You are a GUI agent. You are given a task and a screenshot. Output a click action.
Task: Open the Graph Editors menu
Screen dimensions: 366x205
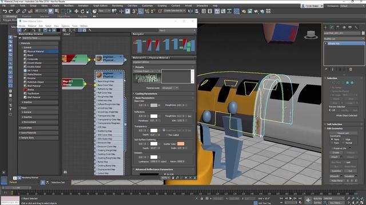tap(101, 6)
